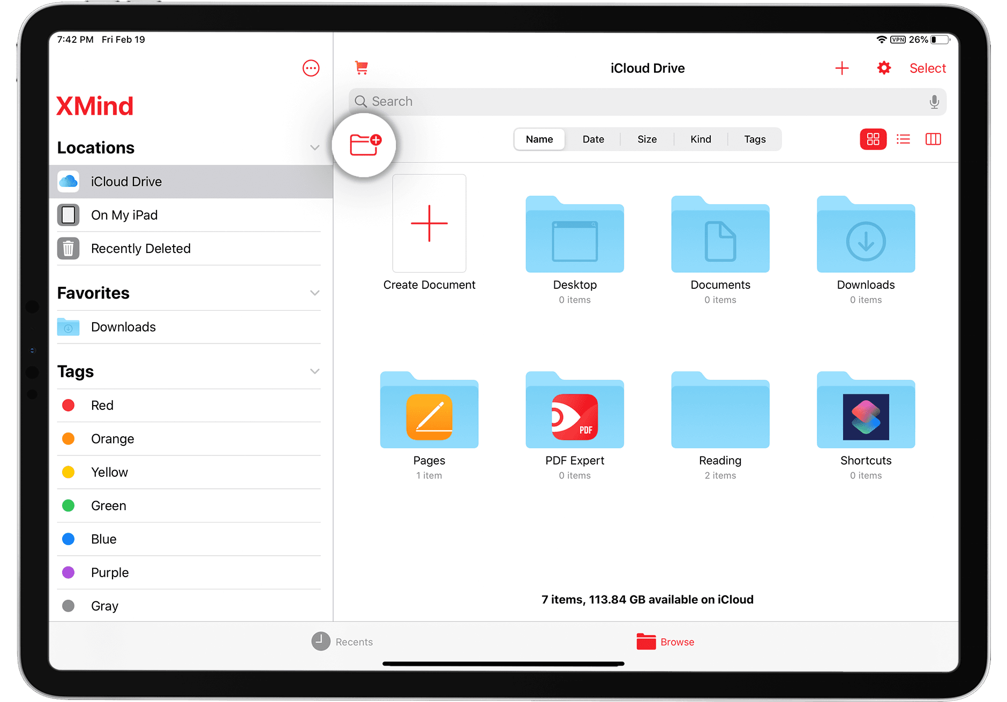Tap the Select button
1007x702 pixels.
pos(928,68)
